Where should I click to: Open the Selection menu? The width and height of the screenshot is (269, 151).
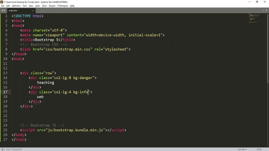coord(16,6)
